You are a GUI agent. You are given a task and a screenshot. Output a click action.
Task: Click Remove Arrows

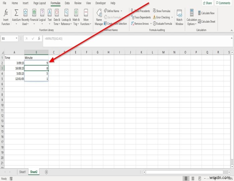(x=140, y=24)
